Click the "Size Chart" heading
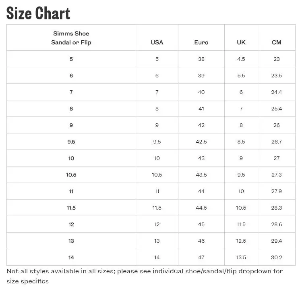The width and height of the screenshot is (302, 287). 38,13
